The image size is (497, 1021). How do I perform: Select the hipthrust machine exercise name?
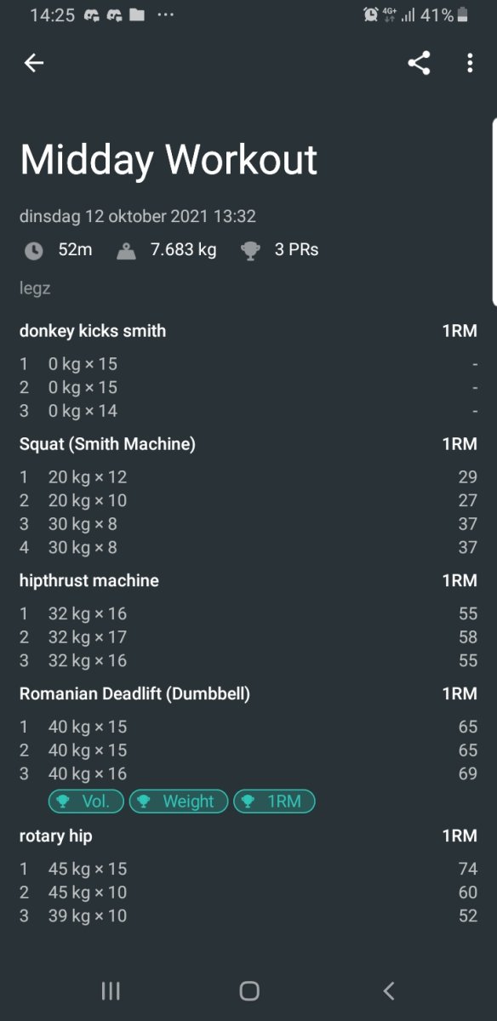(89, 580)
